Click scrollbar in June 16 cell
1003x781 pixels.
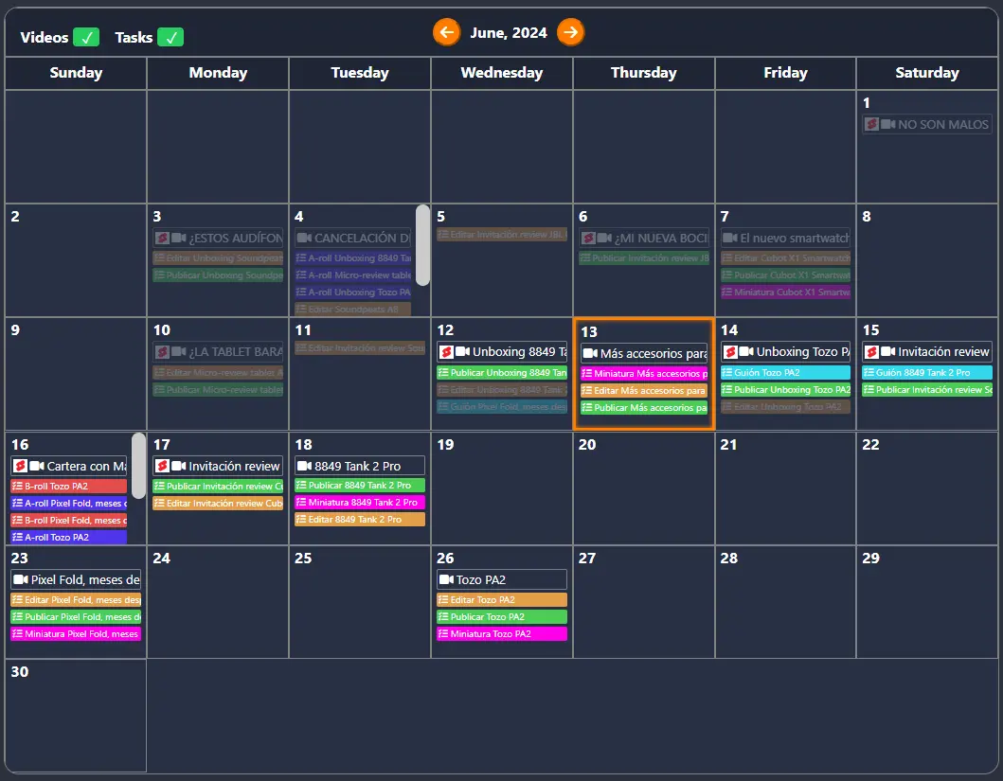pos(138,466)
